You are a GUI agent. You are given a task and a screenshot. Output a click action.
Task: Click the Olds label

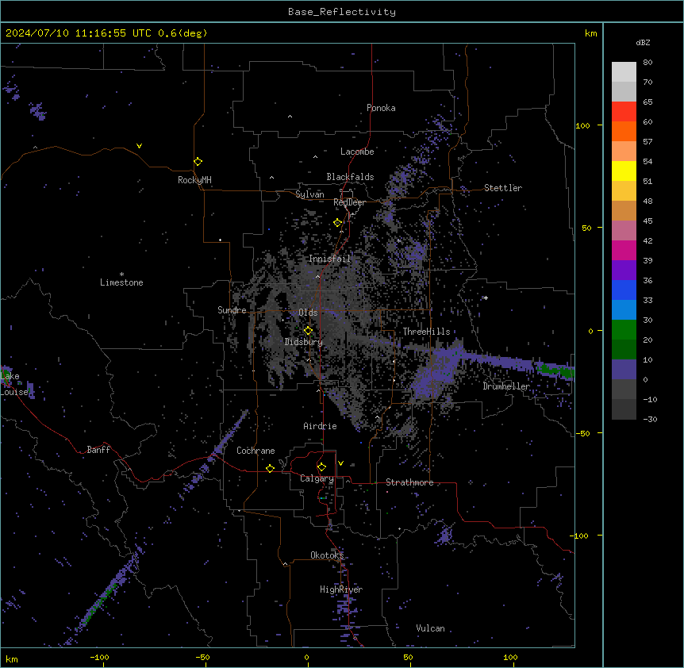pyautogui.click(x=308, y=313)
